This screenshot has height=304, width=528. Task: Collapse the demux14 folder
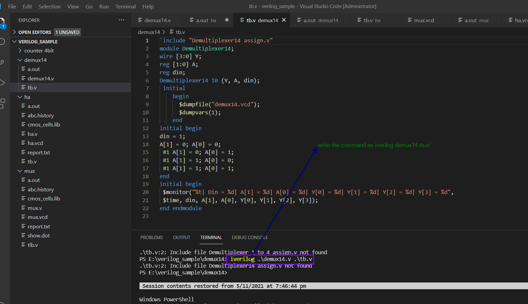pos(20,60)
